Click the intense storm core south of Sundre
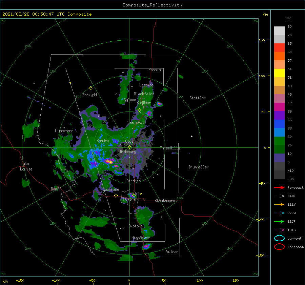305x285 pixels. 109,161
